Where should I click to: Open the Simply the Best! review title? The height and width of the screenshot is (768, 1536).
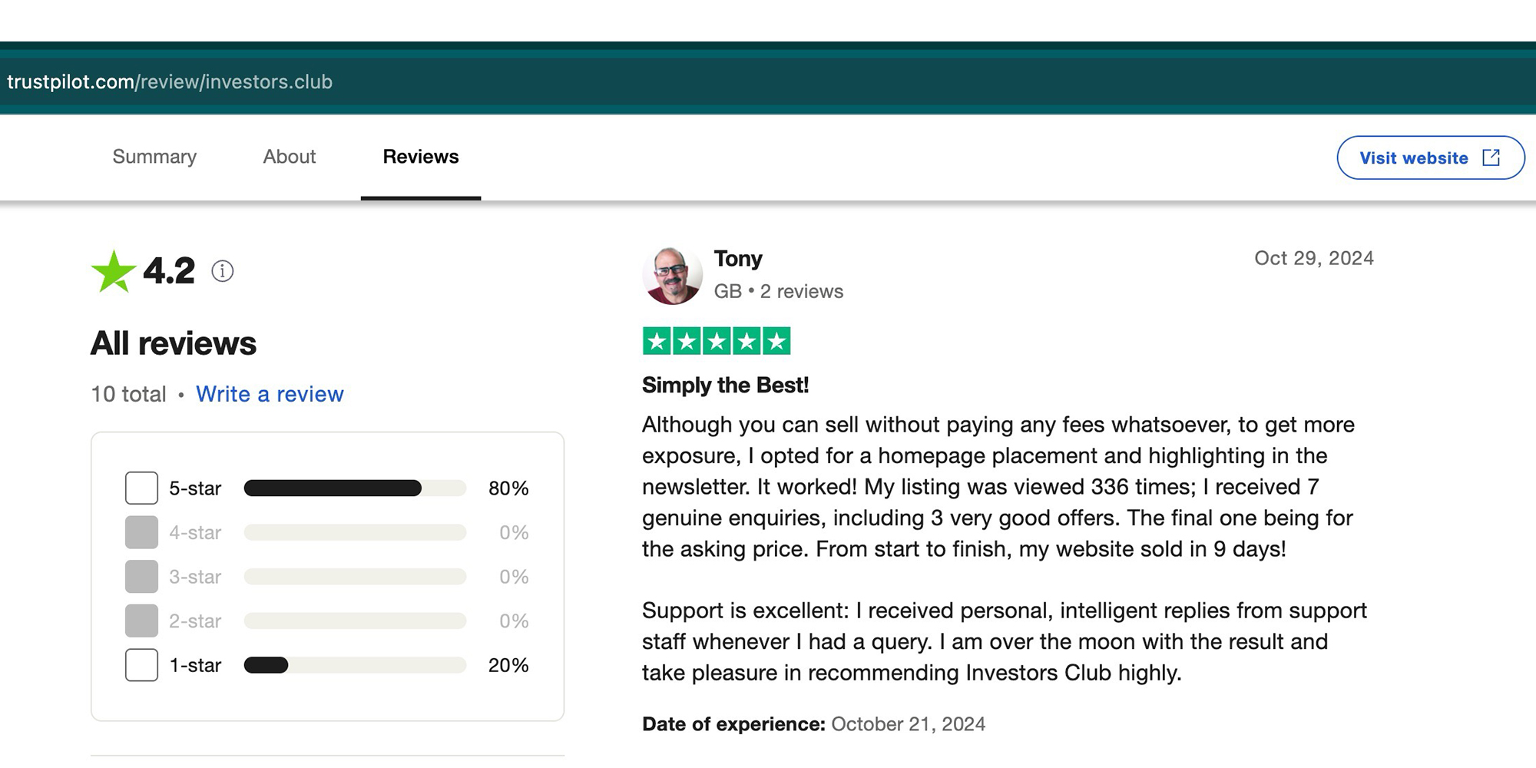(x=725, y=385)
